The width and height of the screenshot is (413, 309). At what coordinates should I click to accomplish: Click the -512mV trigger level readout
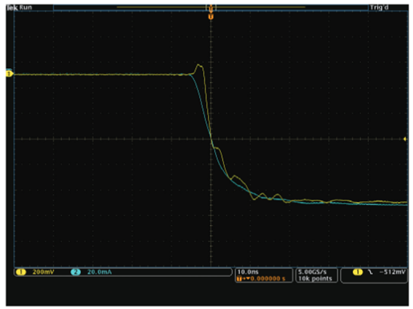click(393, 272)
